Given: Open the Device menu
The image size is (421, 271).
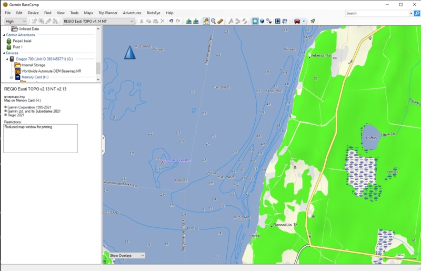Looking at the screenshot, I should tap(33, 13).
